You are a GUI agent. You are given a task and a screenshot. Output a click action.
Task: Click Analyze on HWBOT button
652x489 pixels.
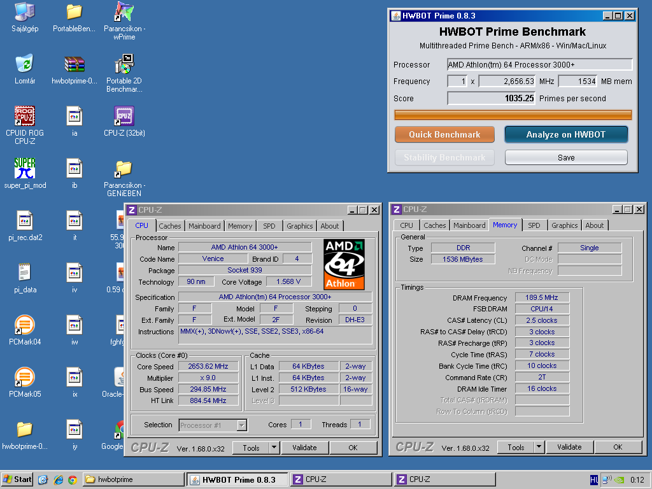[566, 134]
